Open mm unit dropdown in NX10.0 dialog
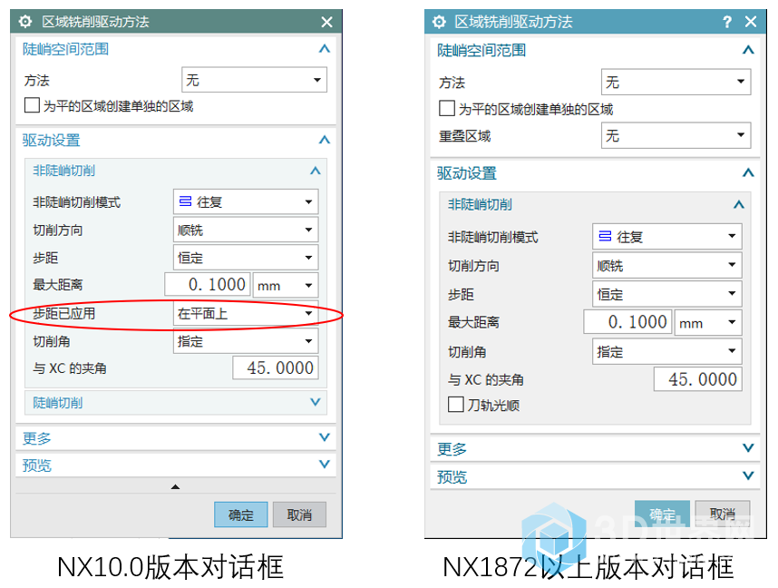 [x=286, y=285]
